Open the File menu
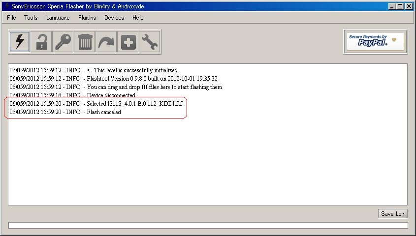The image size is (416, 236). click(x=11, y=18)
